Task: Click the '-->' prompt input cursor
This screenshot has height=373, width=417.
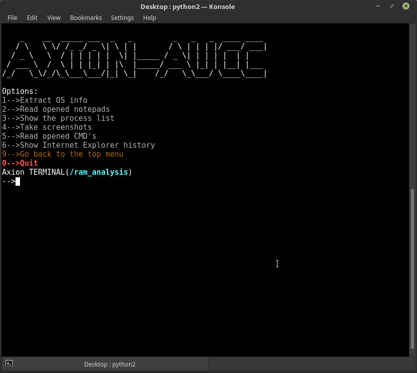Action: (18, 181)
